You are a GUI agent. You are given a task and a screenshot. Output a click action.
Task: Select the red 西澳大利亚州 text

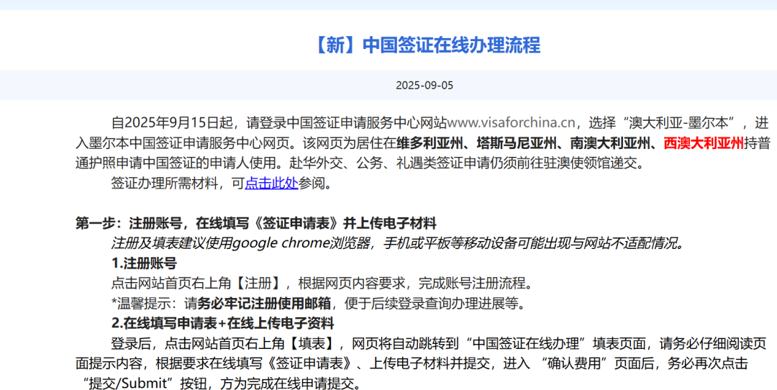704,142
